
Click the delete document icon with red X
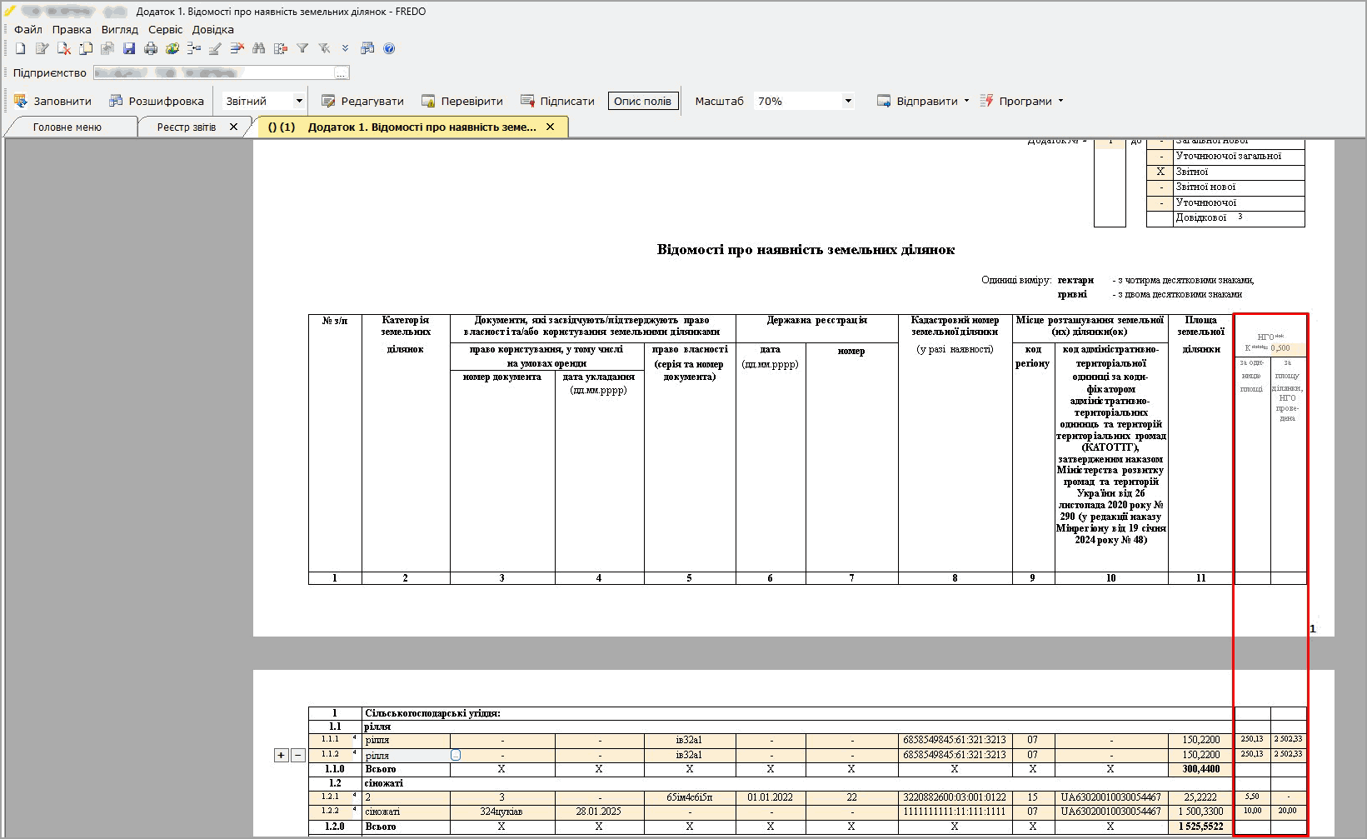(x=64, y=49)
